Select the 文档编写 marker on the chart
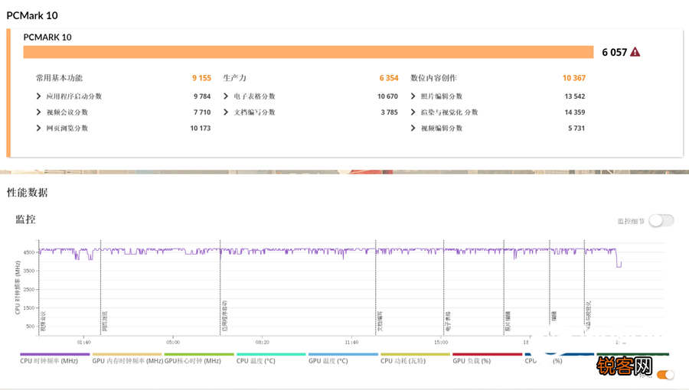This screenshot has width=689, height=390. tap(380, 321)
